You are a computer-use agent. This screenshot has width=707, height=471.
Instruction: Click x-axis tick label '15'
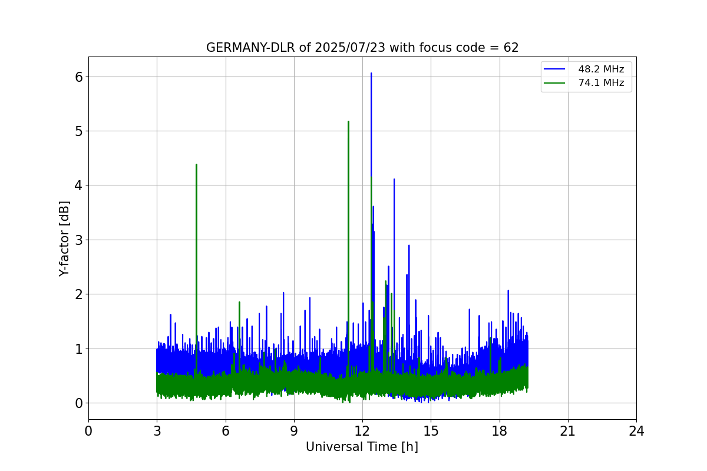(431, 432)
